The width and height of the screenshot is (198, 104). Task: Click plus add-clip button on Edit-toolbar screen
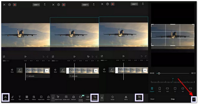pyautogui.click(x=47, y=71)
